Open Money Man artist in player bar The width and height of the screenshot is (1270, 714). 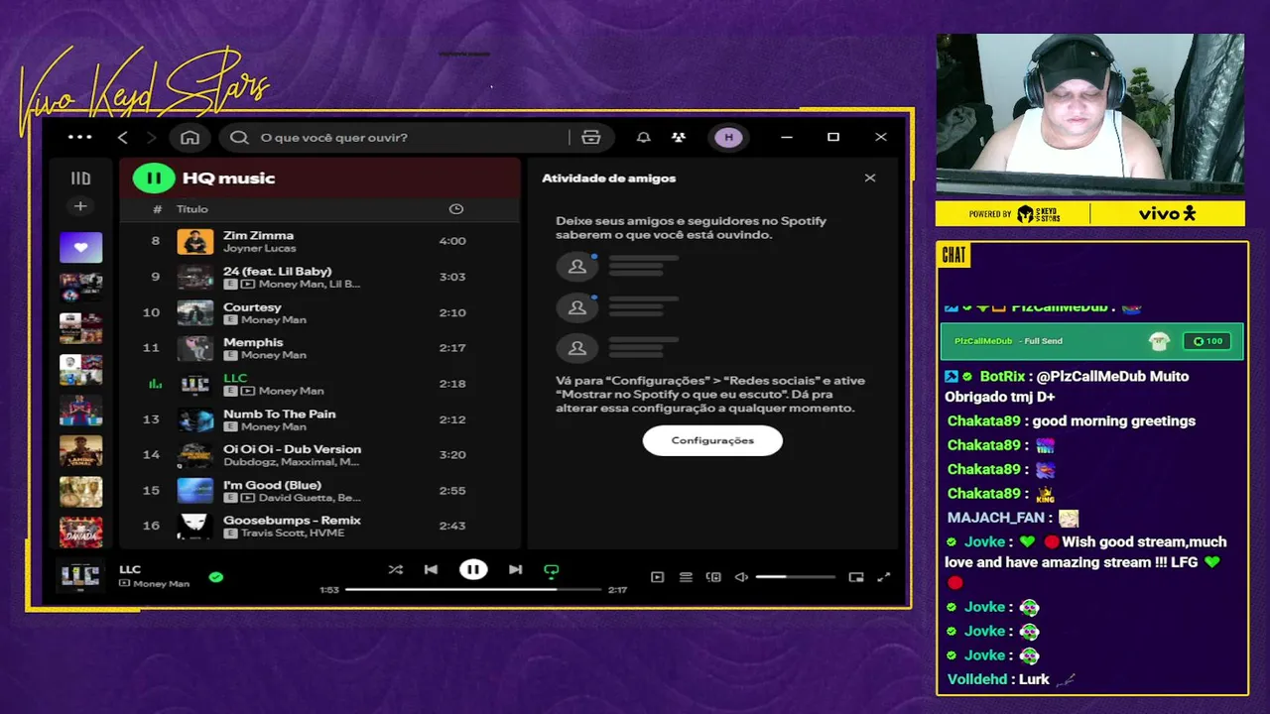161,584
